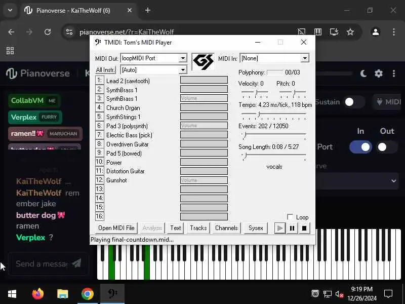Select the Verplex user chip
Screen dimensions: 405x304
35,117
